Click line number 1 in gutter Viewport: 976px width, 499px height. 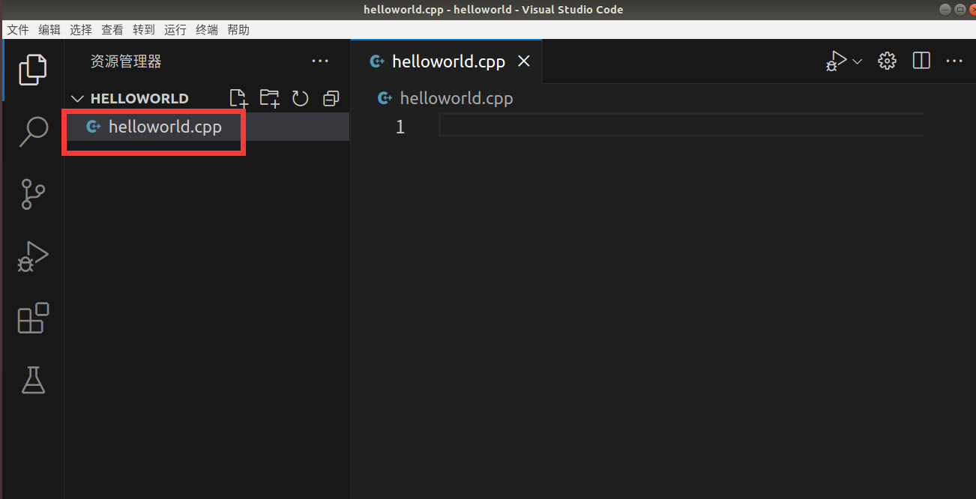(400, 127)
